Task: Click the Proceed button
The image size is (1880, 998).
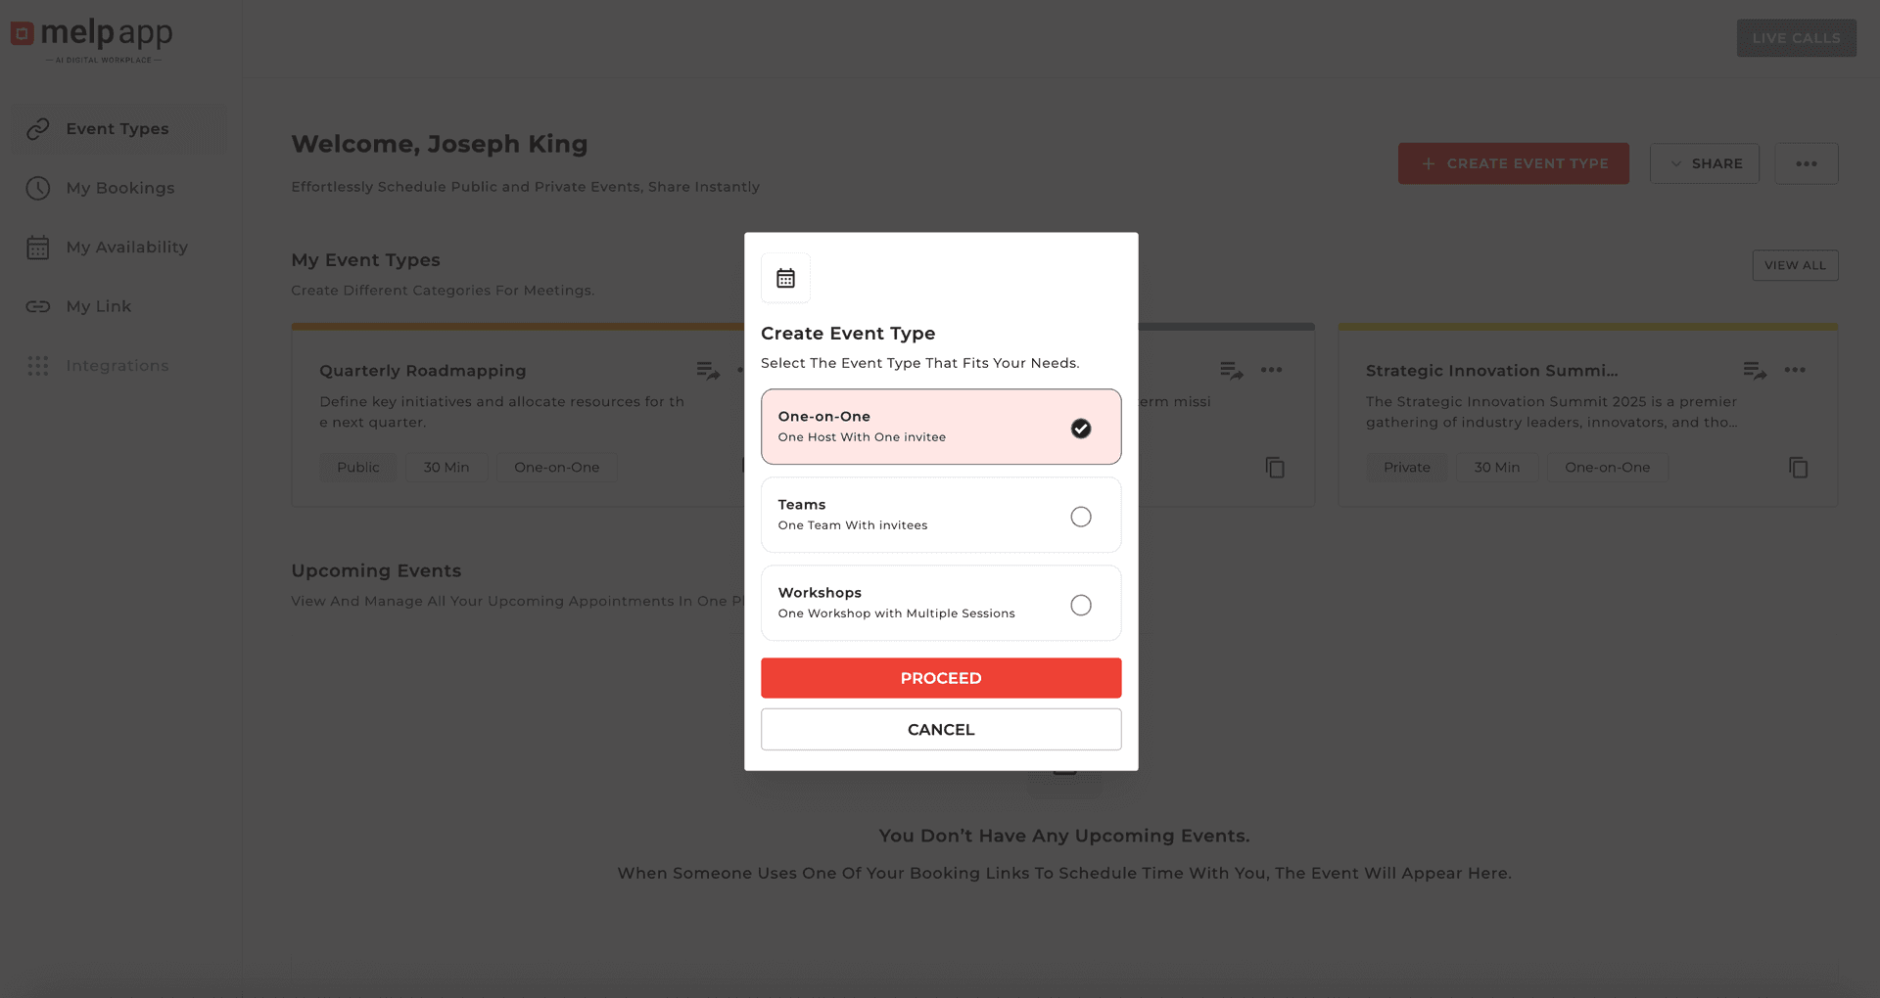Action: 940,678
